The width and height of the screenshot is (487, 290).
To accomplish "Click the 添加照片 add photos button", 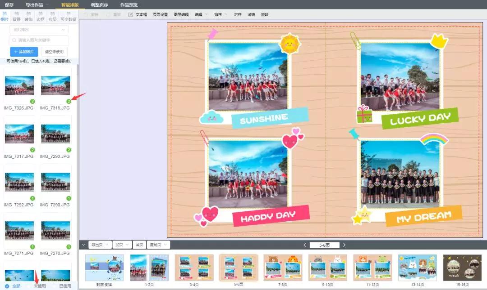I will pos(24,52).
